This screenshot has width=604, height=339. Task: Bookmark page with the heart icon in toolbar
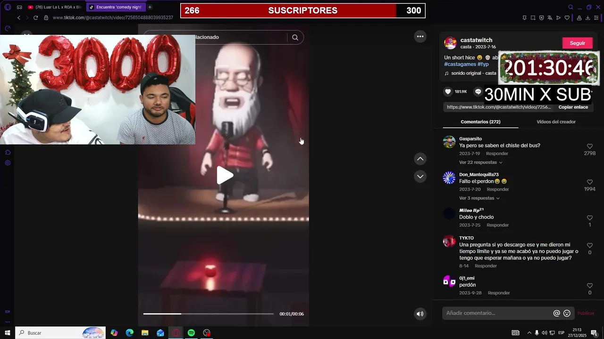point(567,18)
